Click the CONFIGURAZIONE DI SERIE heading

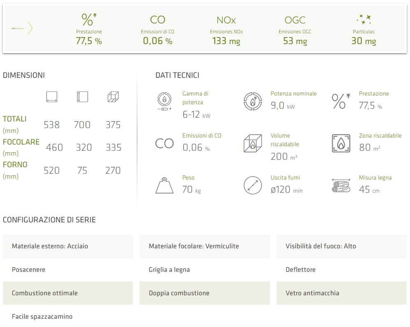click(x=49, y=220)
